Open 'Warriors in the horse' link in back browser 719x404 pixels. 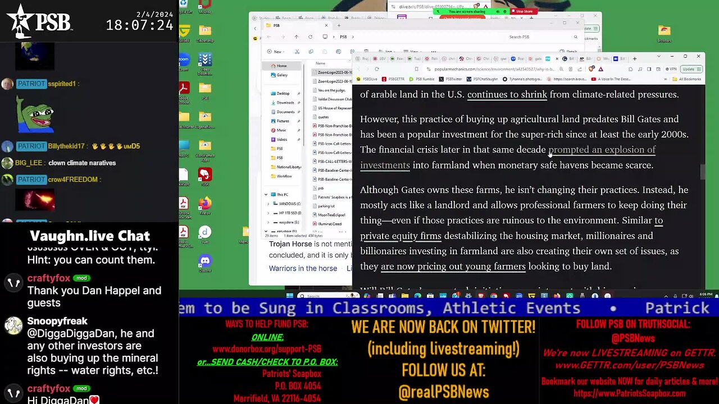point(303,268)
